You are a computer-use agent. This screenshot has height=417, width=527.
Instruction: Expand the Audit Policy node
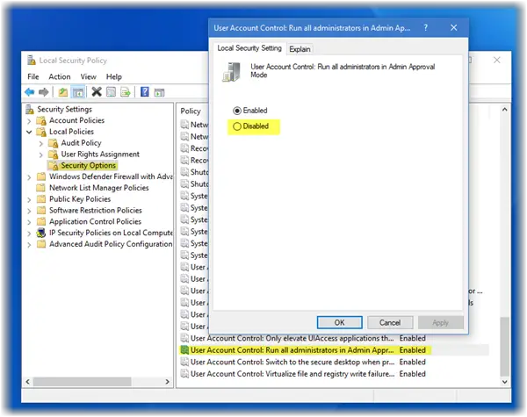[x=41, y=144]
